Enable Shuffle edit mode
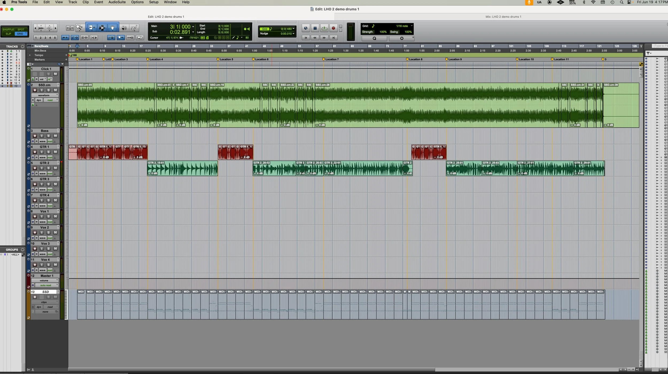Viewport: 668px width, 374px height. click(8, 29)
